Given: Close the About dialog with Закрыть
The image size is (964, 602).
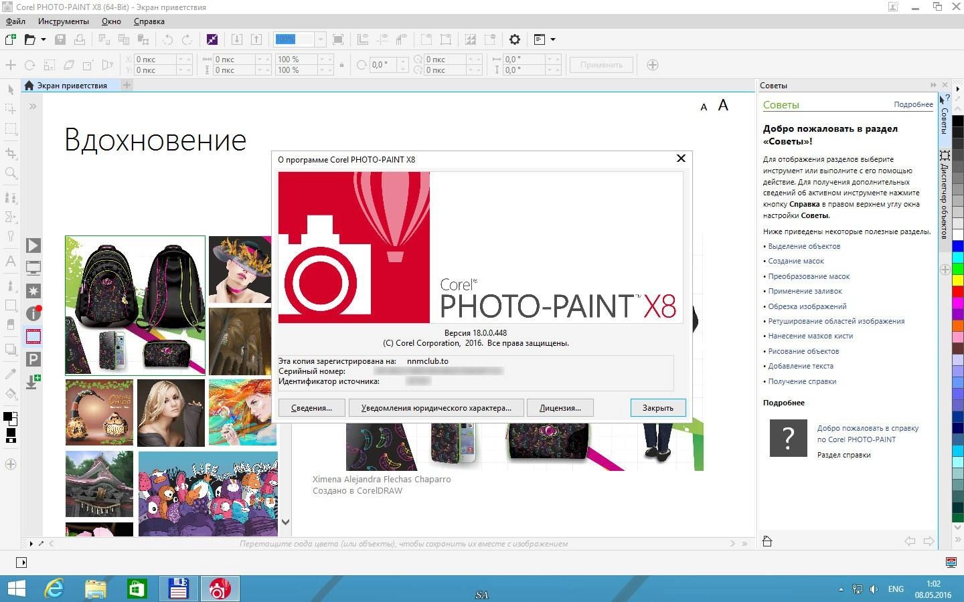Looking at the screenshot, I should [658, 408].
